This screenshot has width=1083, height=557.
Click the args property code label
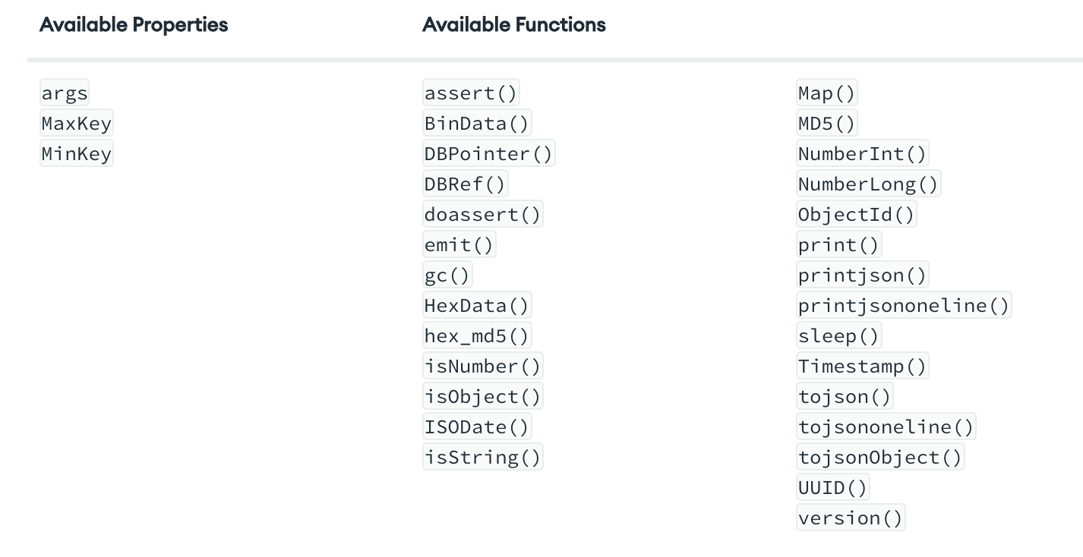tap(65, 93)
